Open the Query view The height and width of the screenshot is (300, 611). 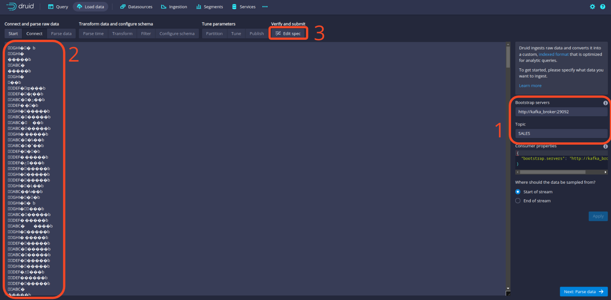(58, 7)
